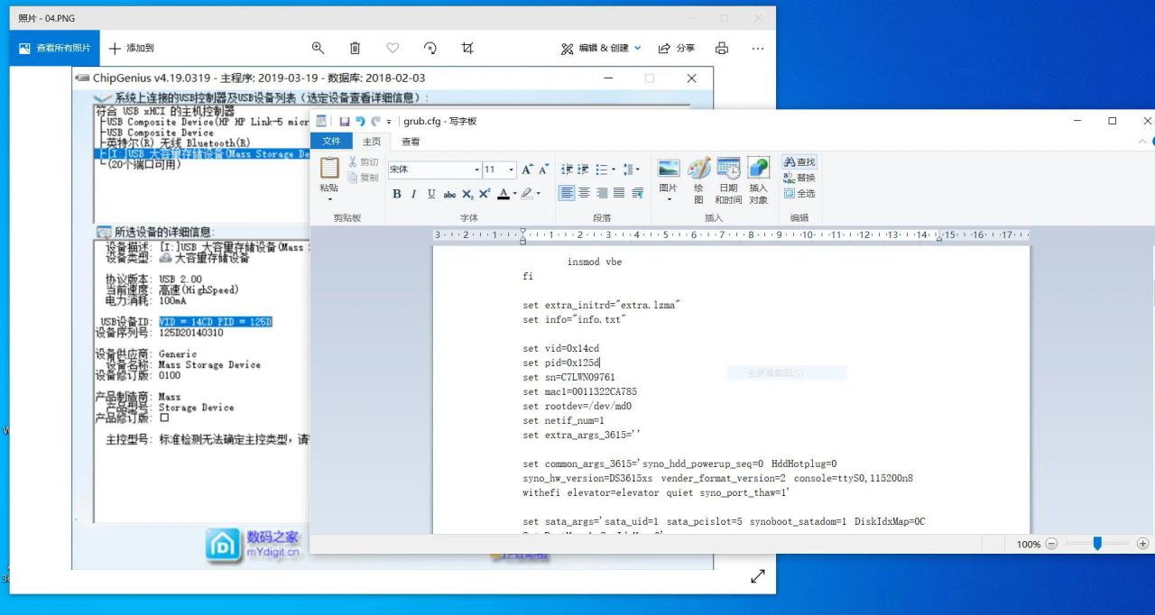
Task: Click the Increase indent icon
Action: tap(584, 170)
